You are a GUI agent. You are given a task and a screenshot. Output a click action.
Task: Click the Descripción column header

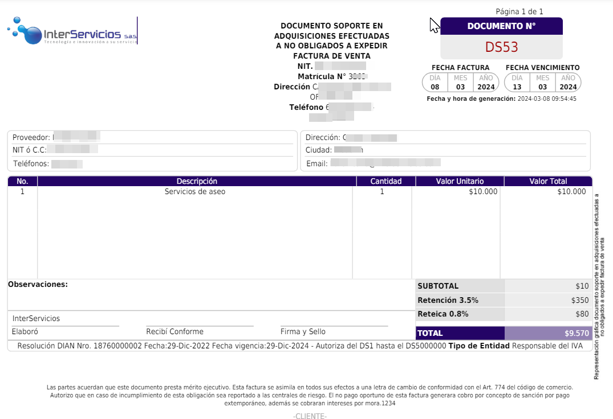tap(197, 181)
